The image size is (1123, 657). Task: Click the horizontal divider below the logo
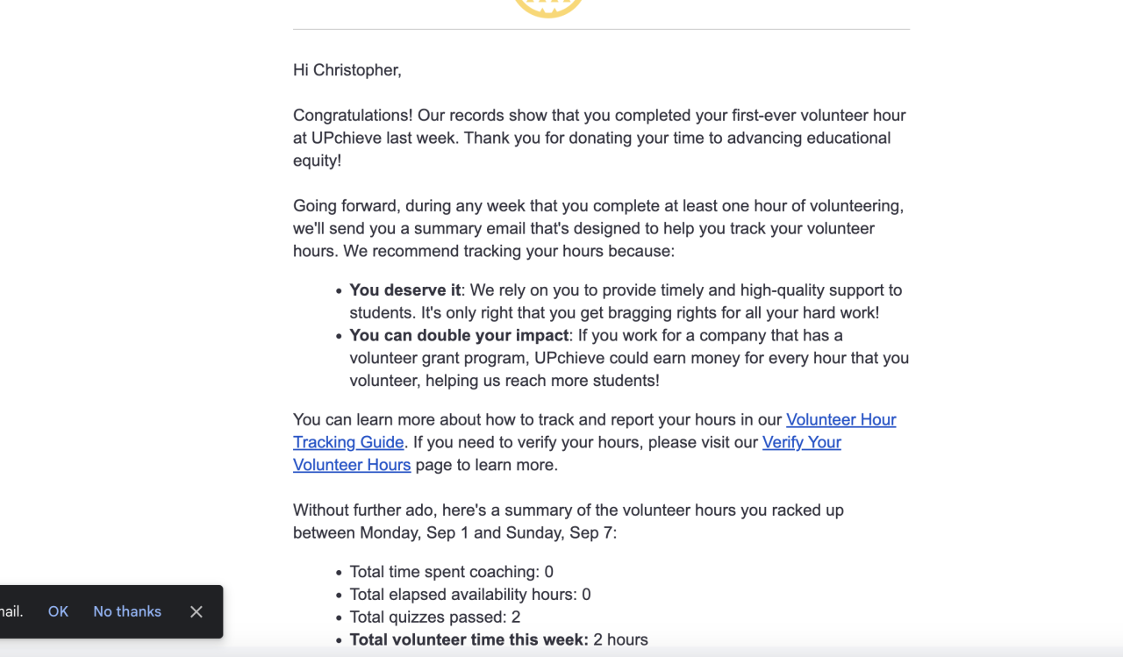click(x=601, y=29)
